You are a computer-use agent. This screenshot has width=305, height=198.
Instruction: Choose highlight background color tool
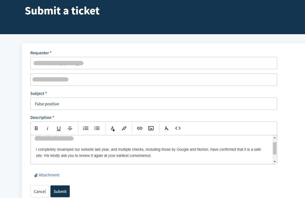[x=124, y=128]
